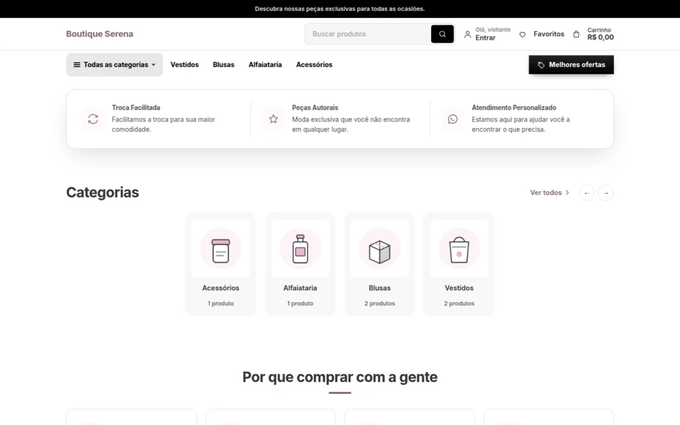
Task: Click the '1 produto' text under Alfaiataria
Action: 300,303
